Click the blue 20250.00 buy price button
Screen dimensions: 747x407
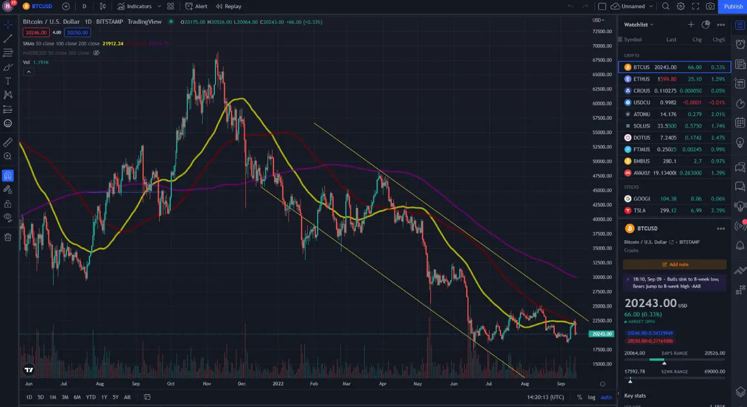pyautogui.click(x=78, y=33)
